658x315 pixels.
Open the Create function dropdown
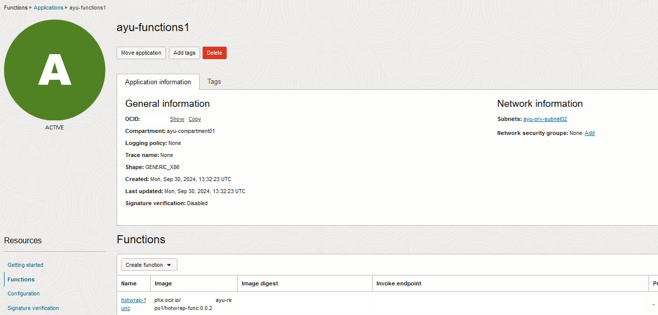[145, 264]
